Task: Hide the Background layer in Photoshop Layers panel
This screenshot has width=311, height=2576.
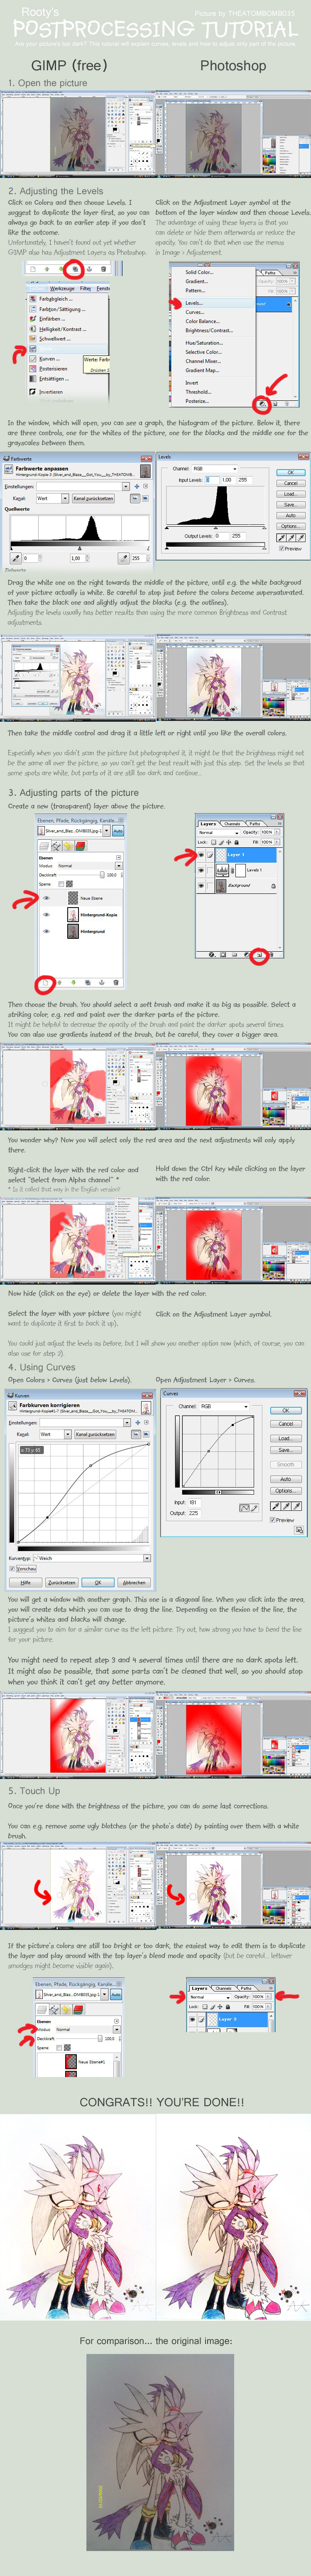Action: pyautogui.click(x=202, y=886)
